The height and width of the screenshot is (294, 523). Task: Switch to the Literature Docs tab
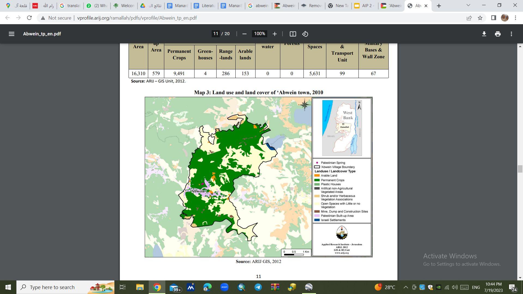(x=205, y=6)
